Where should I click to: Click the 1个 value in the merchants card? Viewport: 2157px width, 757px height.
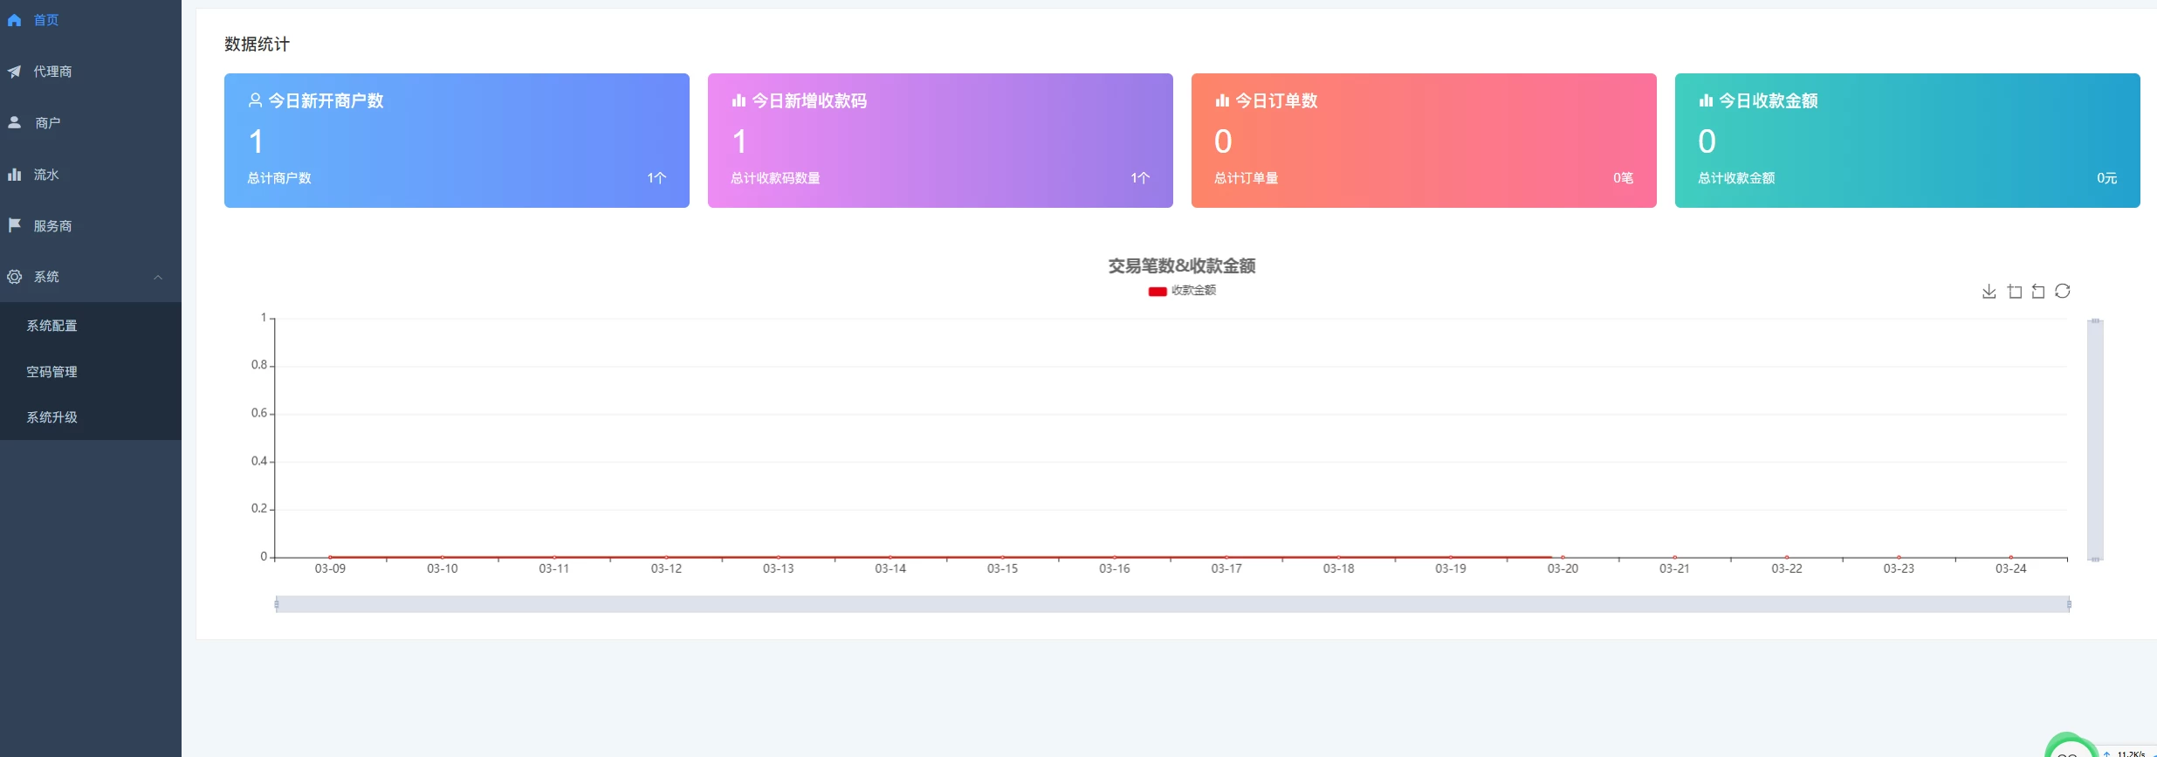[x=656, y=178]
